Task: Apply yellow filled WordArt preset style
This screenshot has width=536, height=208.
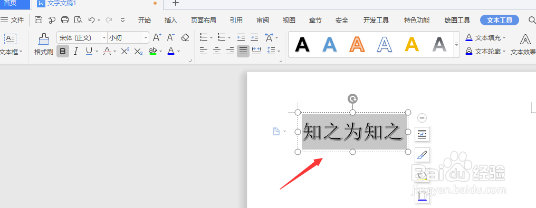Action: coord(412,44)
